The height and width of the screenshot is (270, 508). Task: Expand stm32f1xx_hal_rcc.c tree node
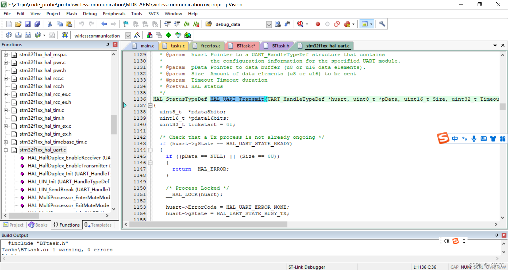click(x=6, y=78)
